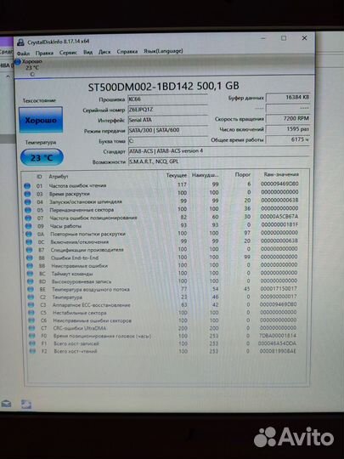The height and width of the screenshot is (459, 344).
Task: Select the Хорошо 23 °C disk C: tab
Action: click(29, 68)
